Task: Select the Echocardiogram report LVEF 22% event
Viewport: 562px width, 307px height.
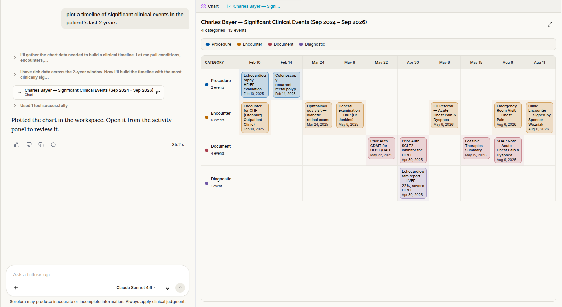Action: [413, 183]
